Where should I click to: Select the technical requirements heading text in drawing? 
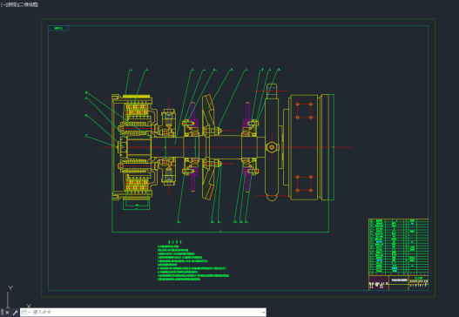[175, 242]
